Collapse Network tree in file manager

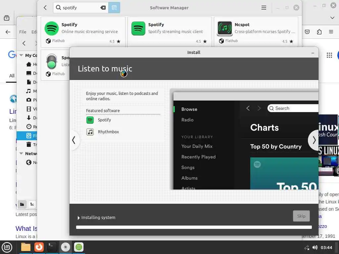tap(21, 153)
